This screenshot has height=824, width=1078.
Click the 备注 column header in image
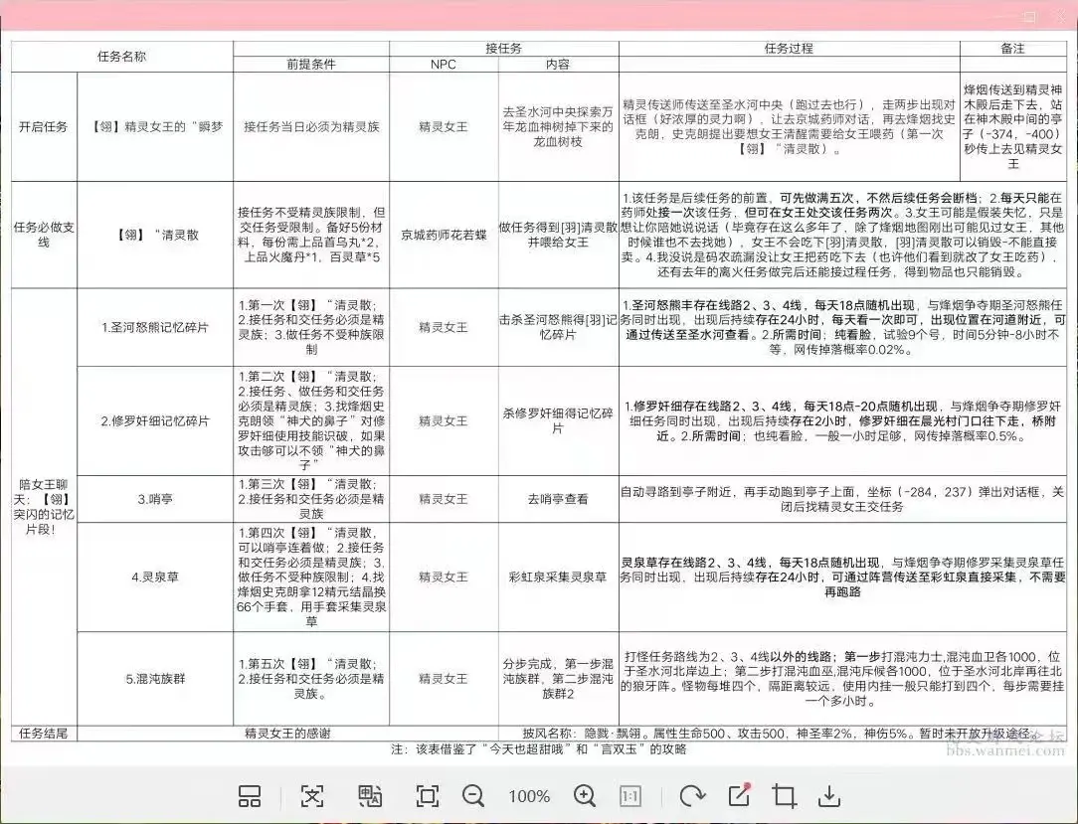point(1012,48)
